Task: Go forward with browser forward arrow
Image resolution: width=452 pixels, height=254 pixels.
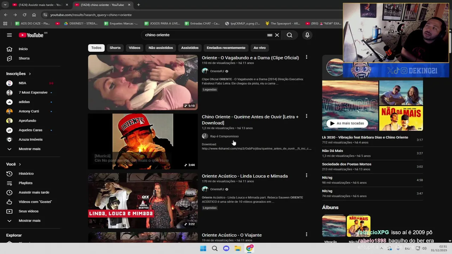Action: 15,15
